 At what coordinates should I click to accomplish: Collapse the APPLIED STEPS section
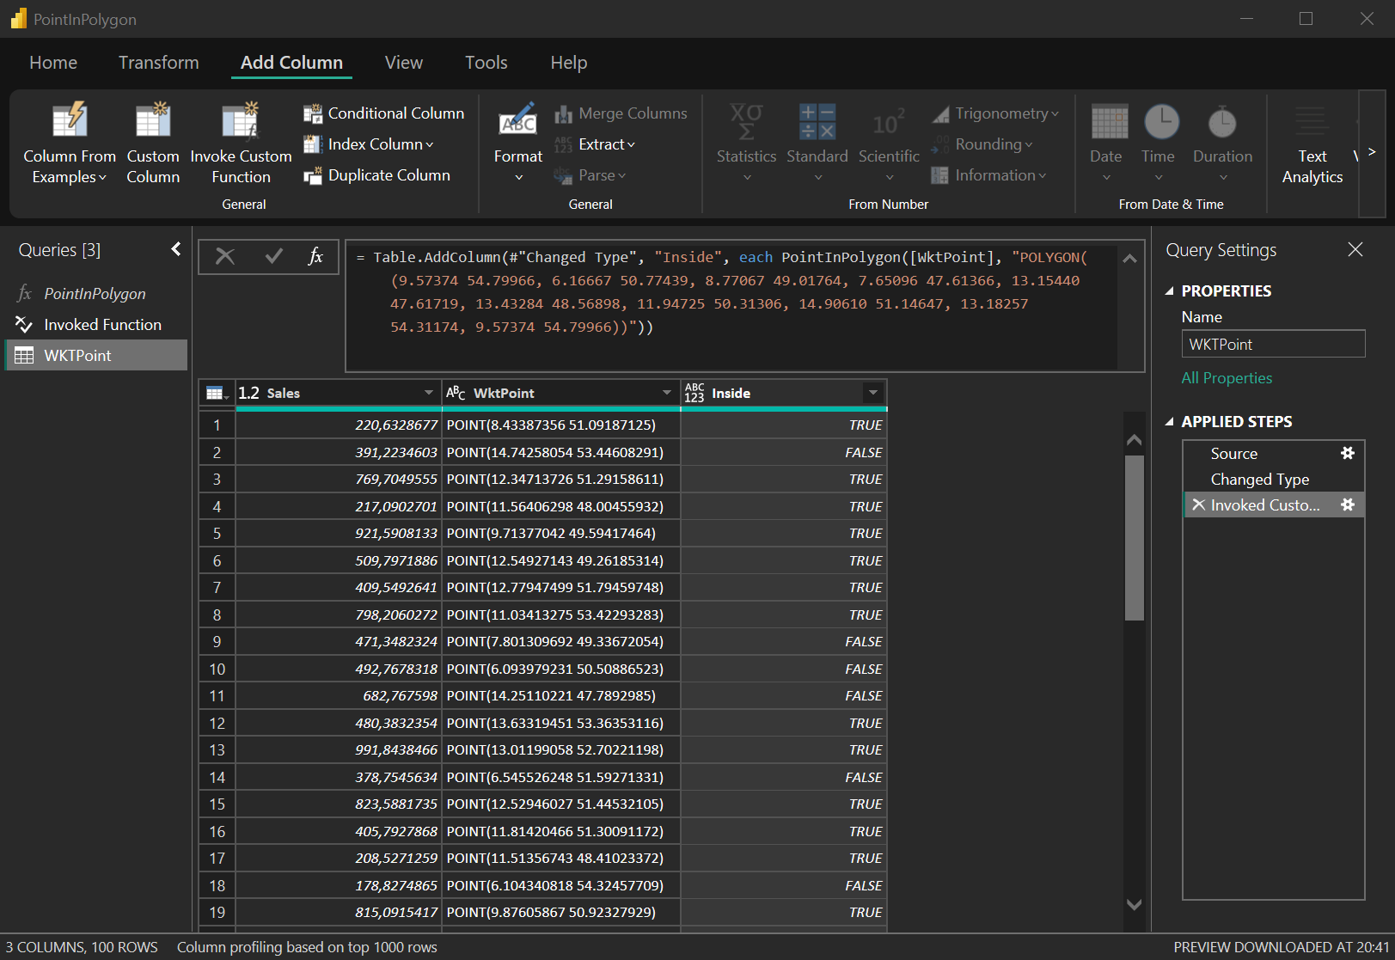click(x=1170, y=422)
